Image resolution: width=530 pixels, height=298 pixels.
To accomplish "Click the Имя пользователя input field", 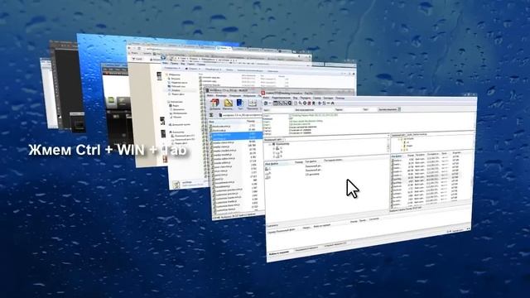I will tap(325, 110).
